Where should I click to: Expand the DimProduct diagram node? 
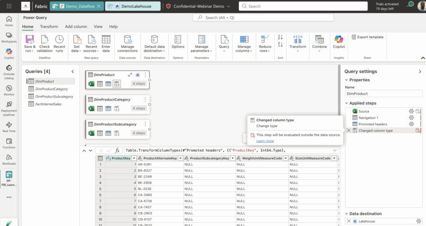(x=130, y=75)
